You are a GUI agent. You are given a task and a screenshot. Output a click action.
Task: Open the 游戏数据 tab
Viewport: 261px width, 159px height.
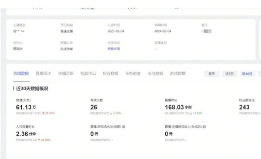(x=177, y=74)
